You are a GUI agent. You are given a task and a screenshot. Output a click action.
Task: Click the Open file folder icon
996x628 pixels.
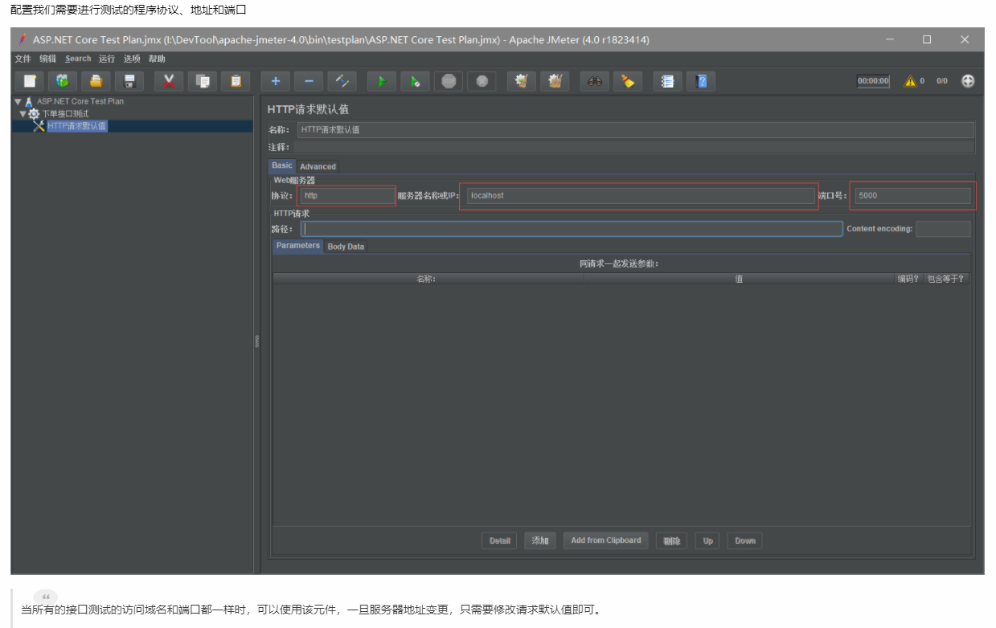96,81
